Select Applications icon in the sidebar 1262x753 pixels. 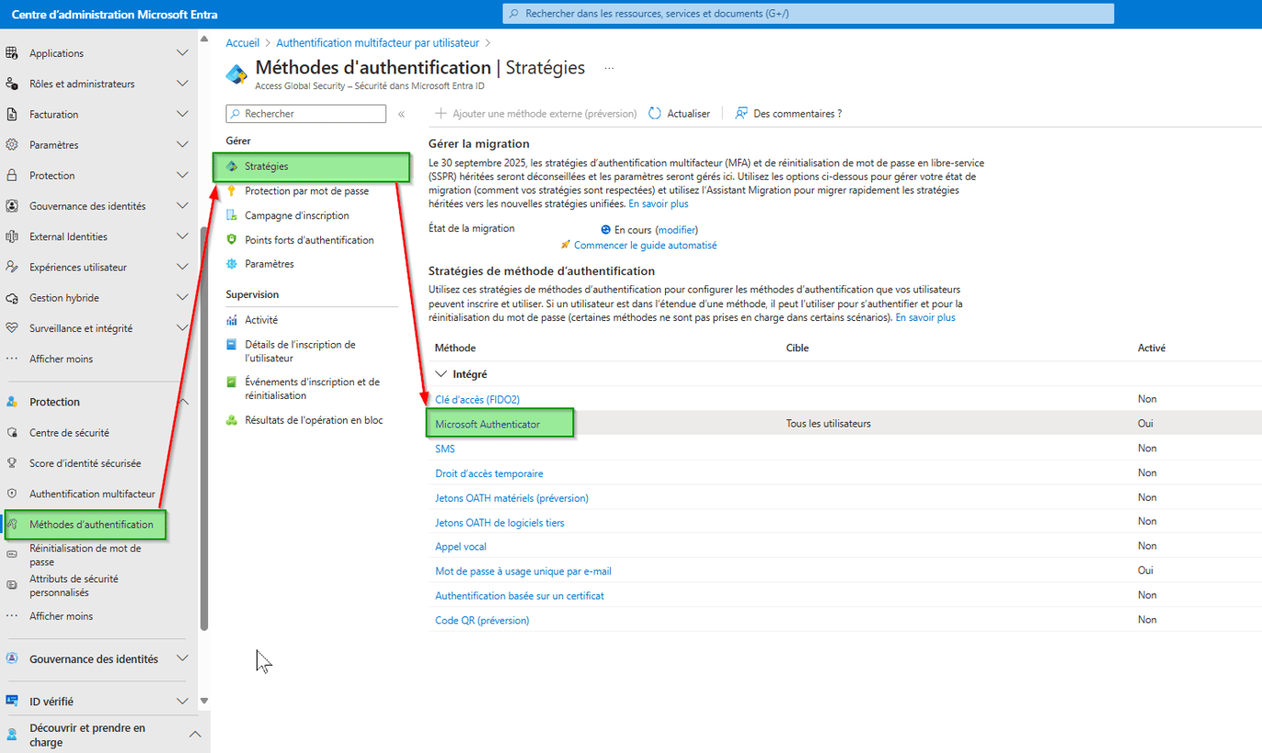(13, 52)
